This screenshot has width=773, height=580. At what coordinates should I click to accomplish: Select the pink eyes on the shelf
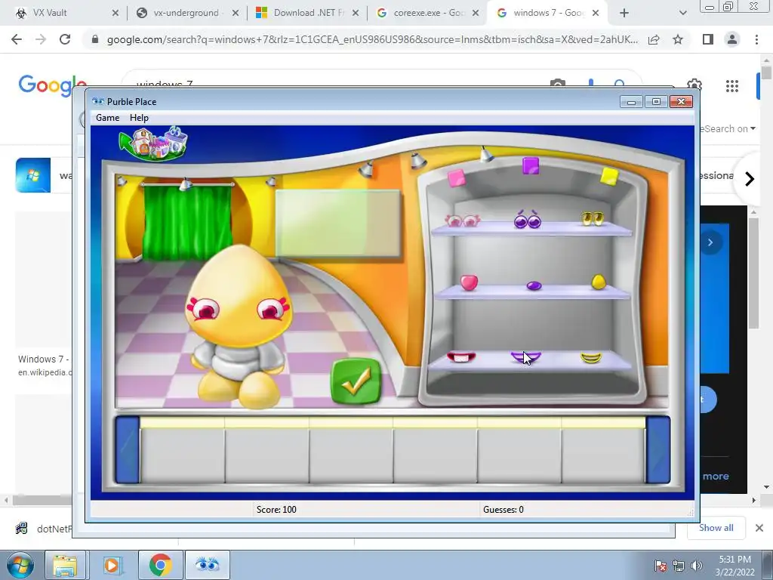click(x=463, y=221)
